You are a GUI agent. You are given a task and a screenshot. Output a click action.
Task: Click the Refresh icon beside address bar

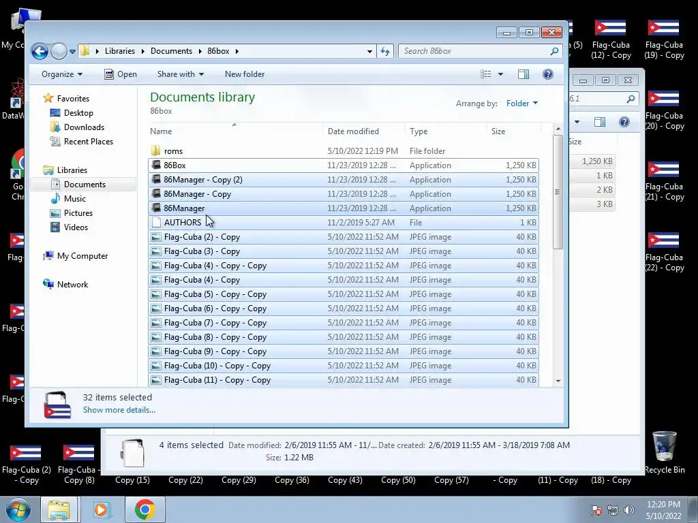(385, 51)
